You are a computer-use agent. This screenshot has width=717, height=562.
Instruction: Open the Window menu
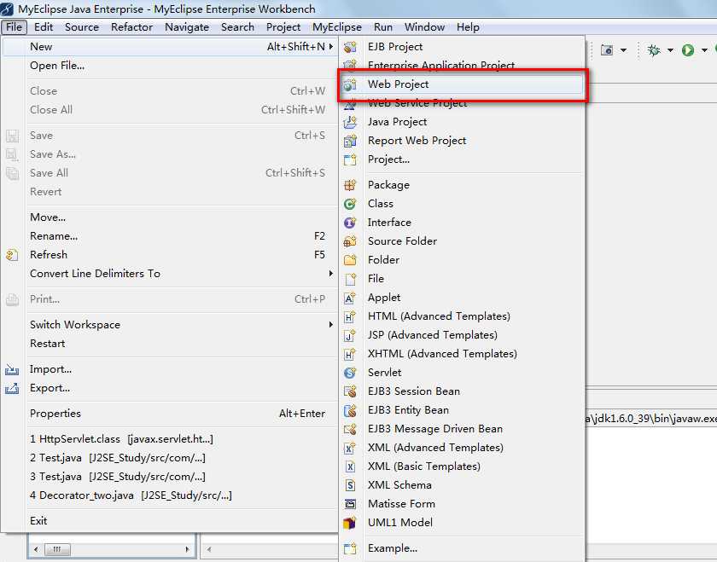[424, 27]
